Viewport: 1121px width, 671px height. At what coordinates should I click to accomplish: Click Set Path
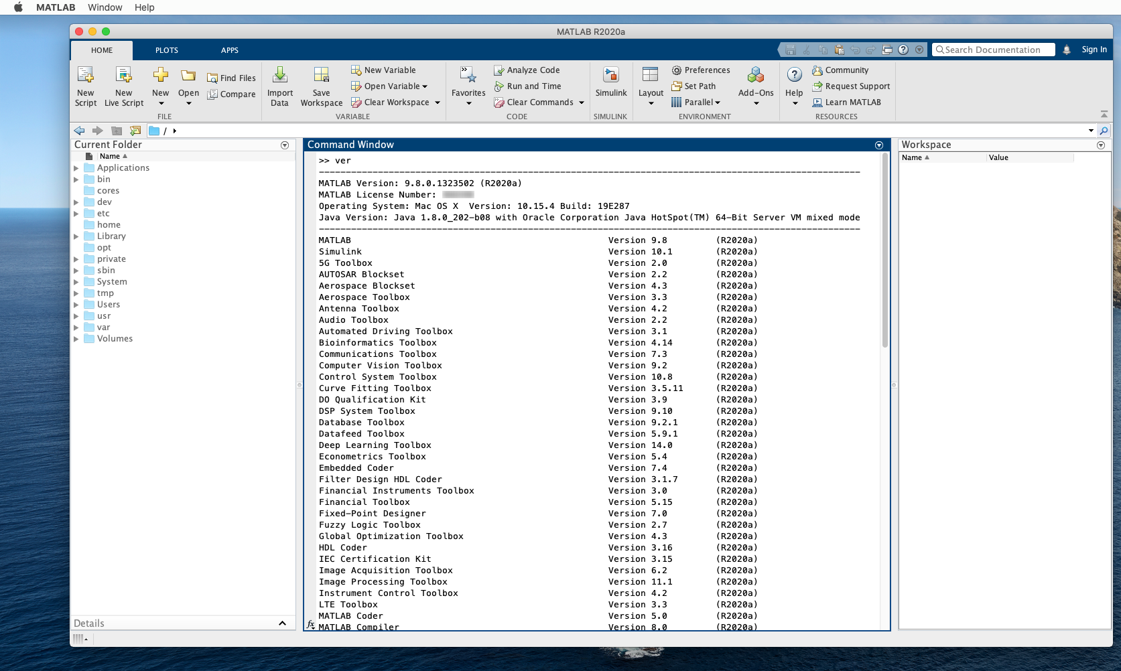[x=694, y=86]
